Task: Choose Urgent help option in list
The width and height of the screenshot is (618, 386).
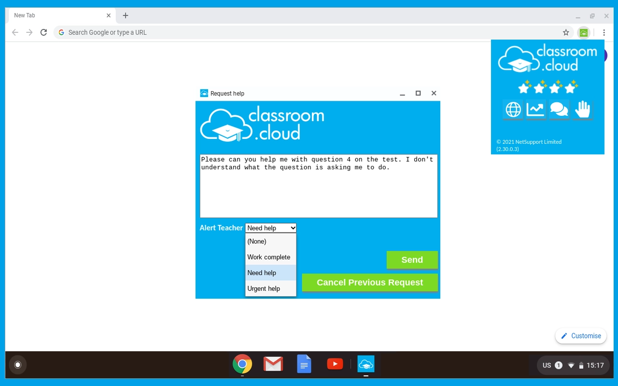Action: (x=270, y=289)
